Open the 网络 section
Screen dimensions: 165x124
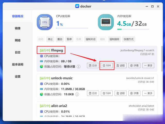[x=18, y=40]
